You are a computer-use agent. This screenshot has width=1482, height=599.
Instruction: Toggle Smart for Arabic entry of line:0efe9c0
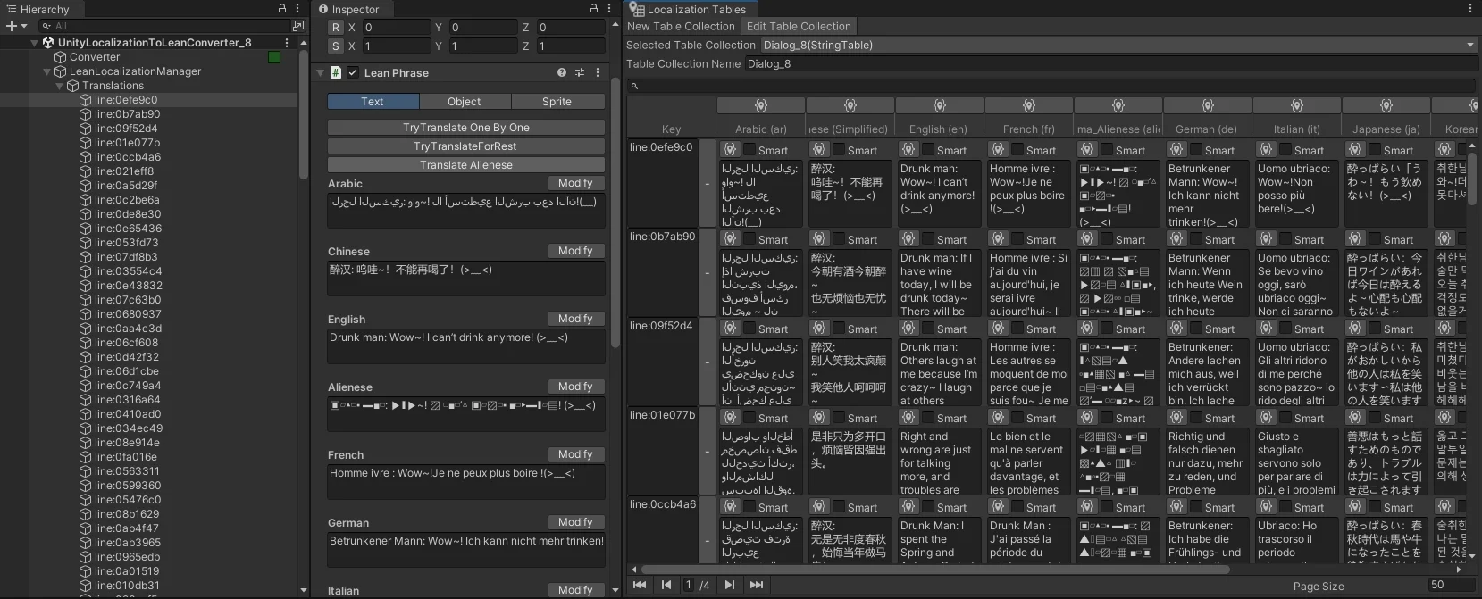coord(749,150)
